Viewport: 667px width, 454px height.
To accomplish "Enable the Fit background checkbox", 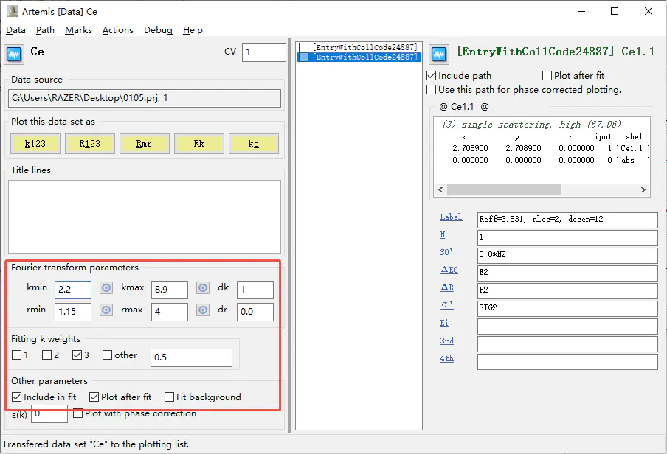I will pyautogui.click(x=170, y=397).
